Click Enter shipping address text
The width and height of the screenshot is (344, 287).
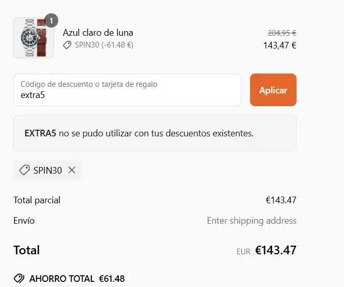point(251,221)
